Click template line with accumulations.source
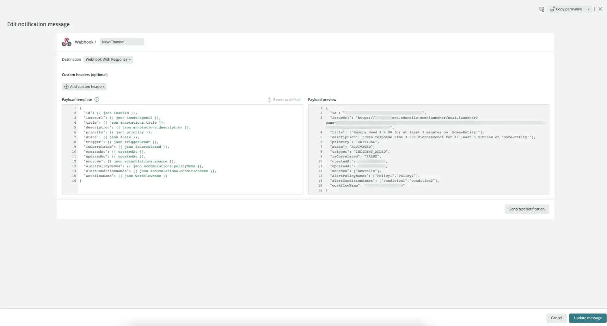Screen dimensions: 607x326 click(x=130, y=161)
